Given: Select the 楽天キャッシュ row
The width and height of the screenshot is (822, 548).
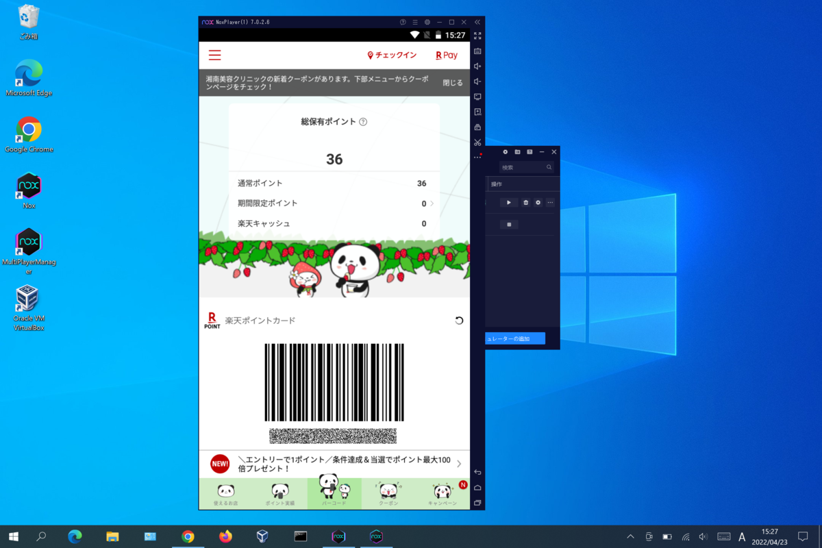Looking at the screenshot, I should [x=334, y=223].
